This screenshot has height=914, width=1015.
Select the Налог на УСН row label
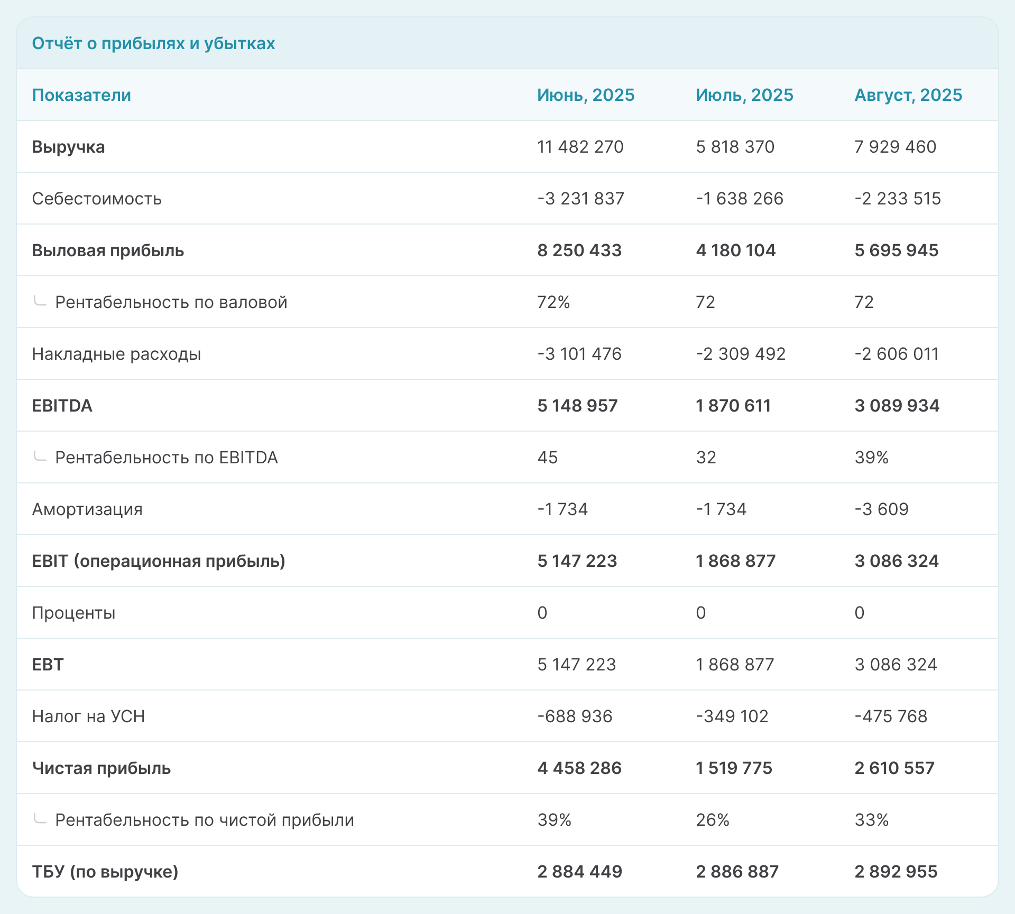(x=88, y=716)
